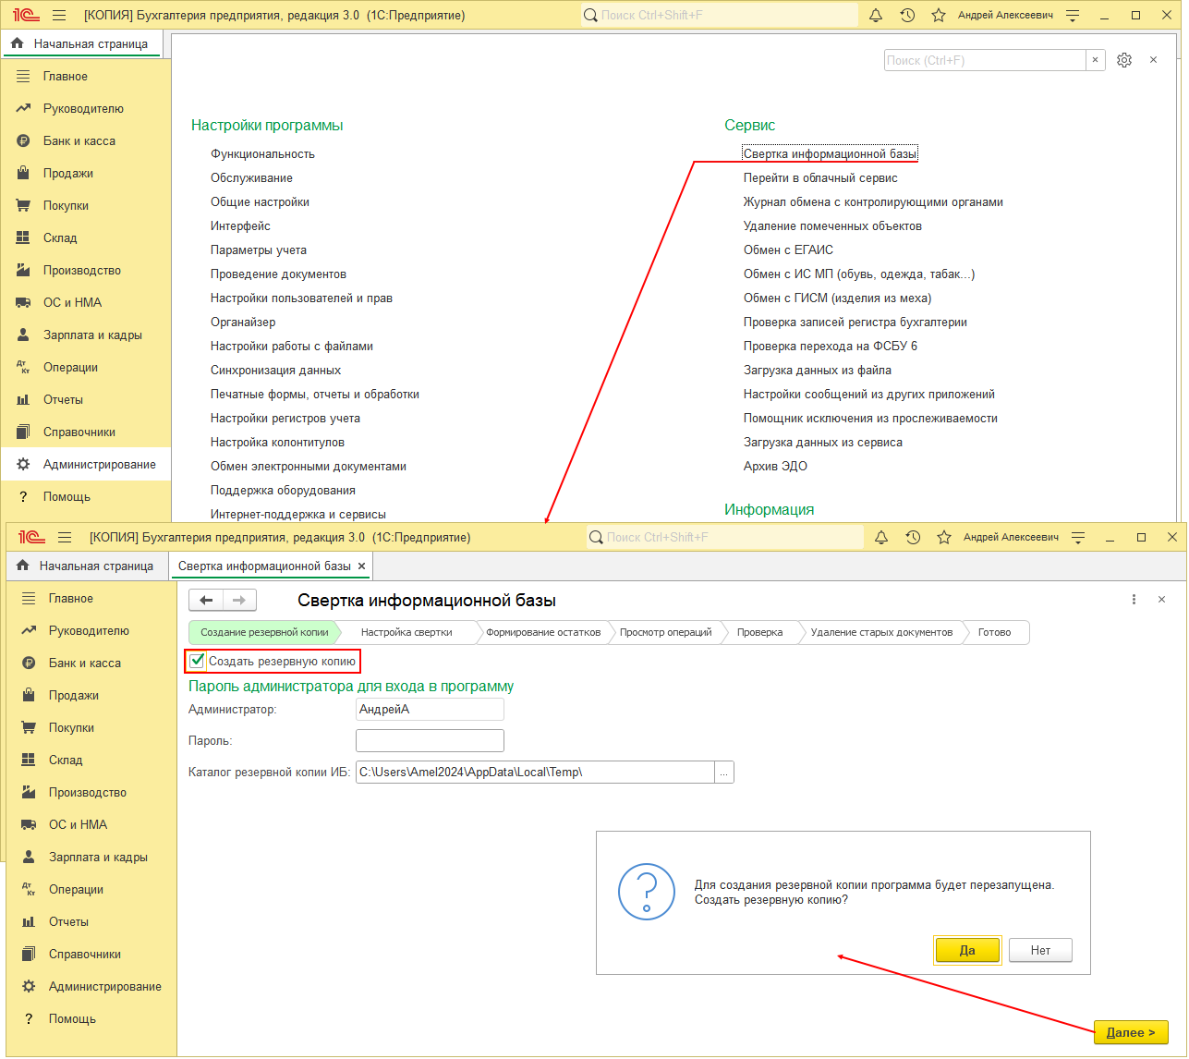Image resolution: width=1189 pixels, height=1059 pixels.
Task: Click the global search field in upper window
Action: click(x=720, y=16)
